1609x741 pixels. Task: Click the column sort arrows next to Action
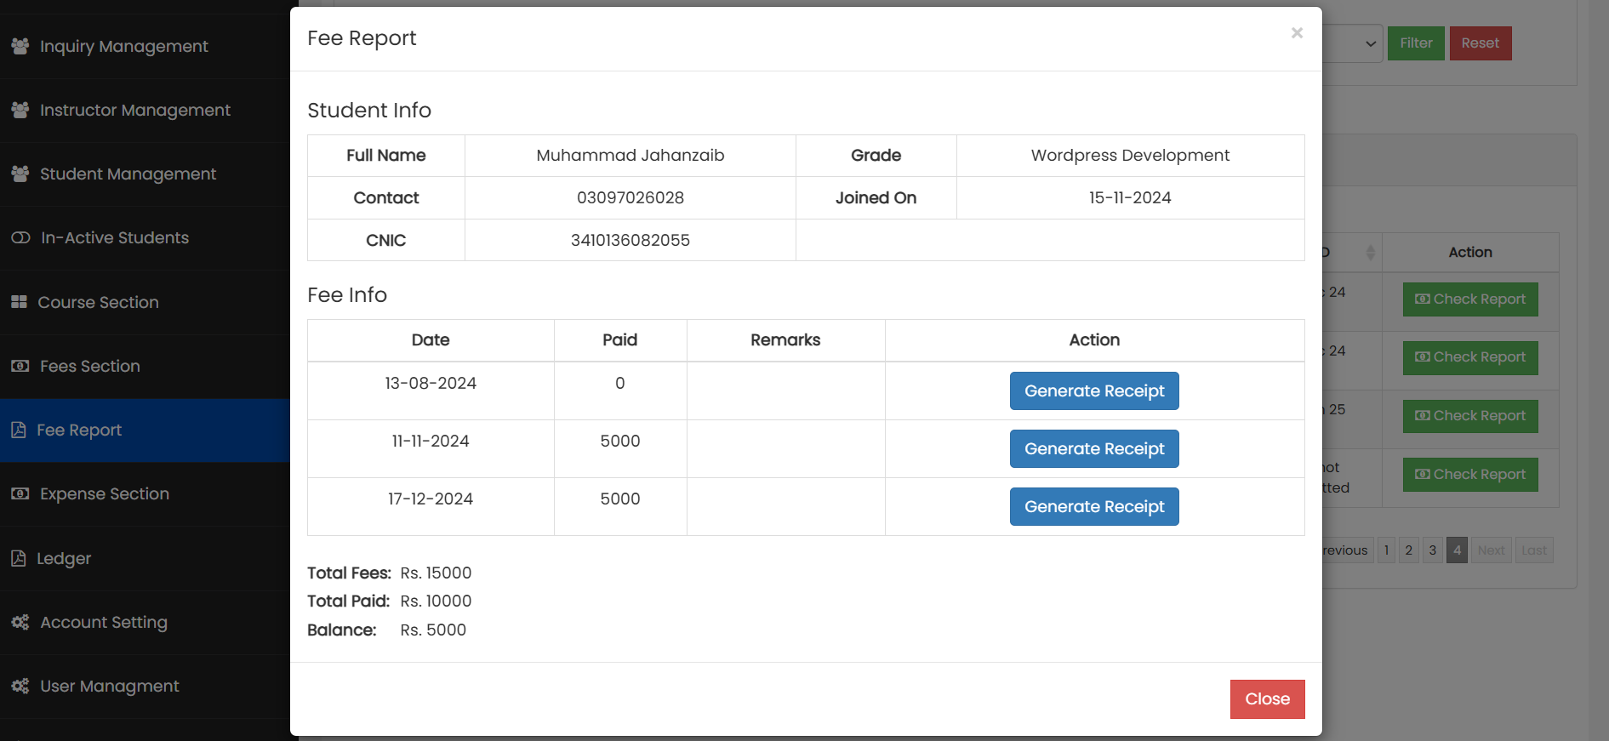pyautogui.click(x=1370, y=253)
